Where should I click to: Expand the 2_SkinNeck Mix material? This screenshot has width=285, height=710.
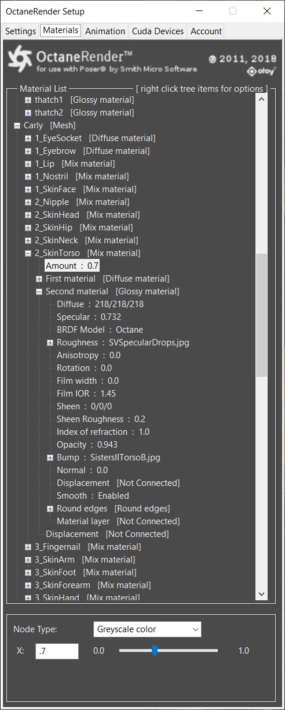(28, 240)
